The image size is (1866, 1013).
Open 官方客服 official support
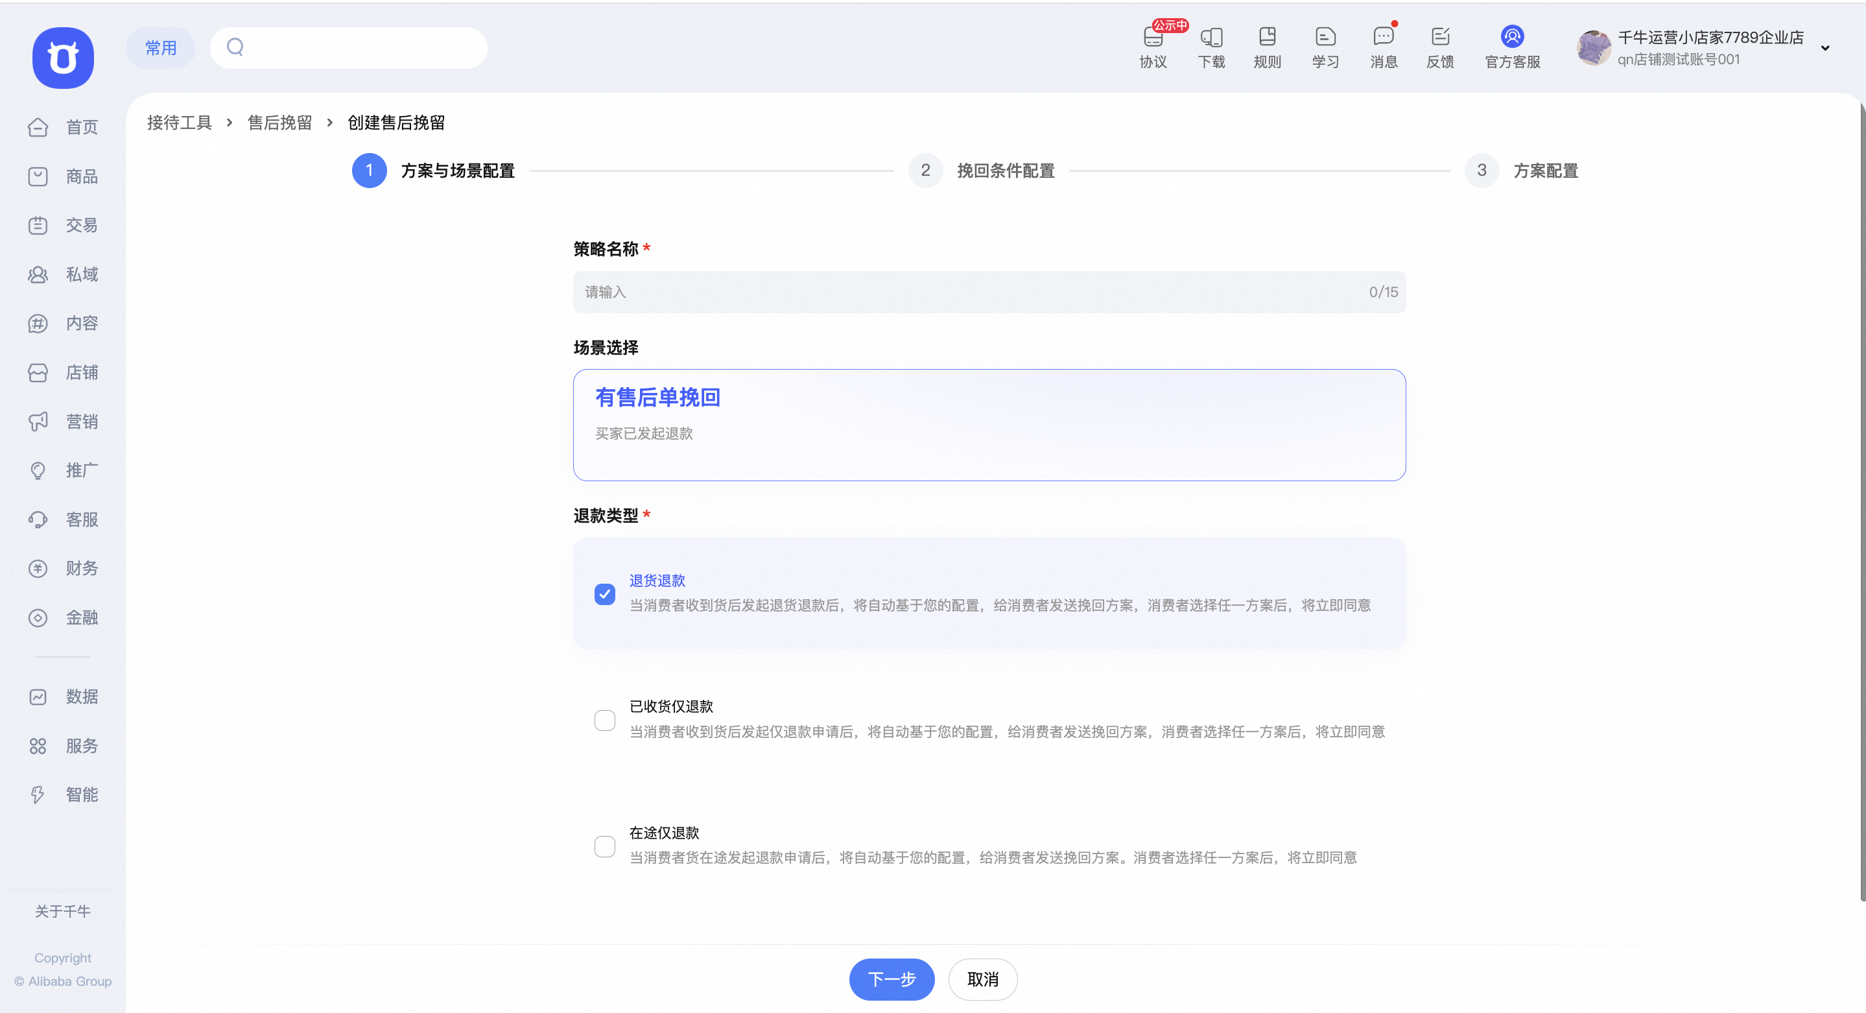[1513, 47]
